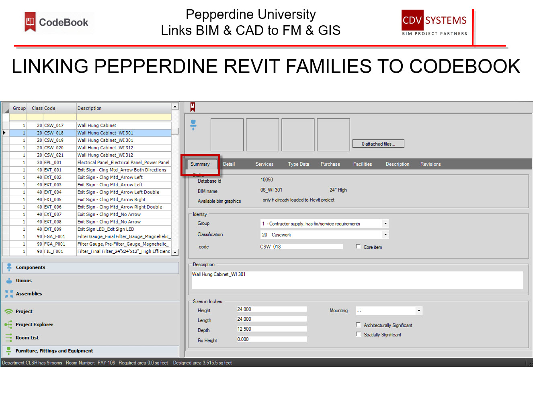Screen dimensions: 533x399
Task: Click the CDV Systems logo
Action: click(435, 23)
